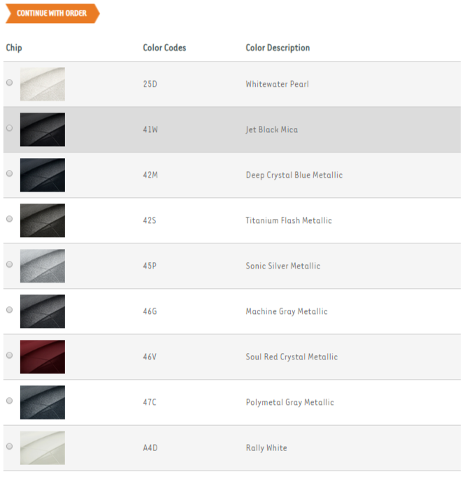Viewport: 465px width, 479px height.
Task: Click the Sonic Silver Metallic chip image
Action: [x=43, y=266]
